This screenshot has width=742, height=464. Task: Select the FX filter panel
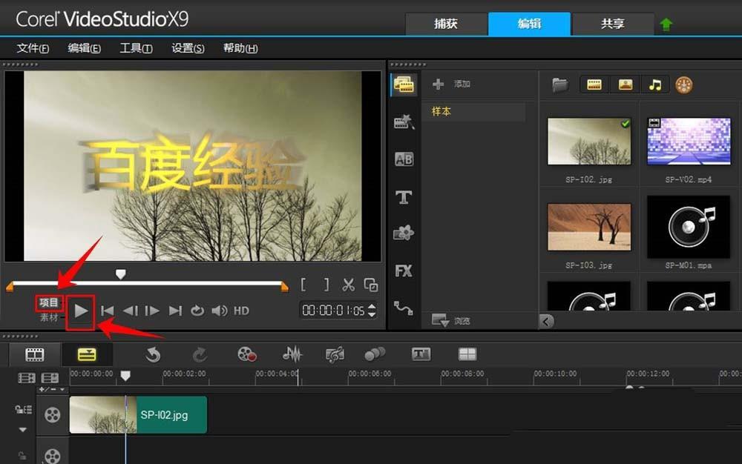tap(404, 271)
